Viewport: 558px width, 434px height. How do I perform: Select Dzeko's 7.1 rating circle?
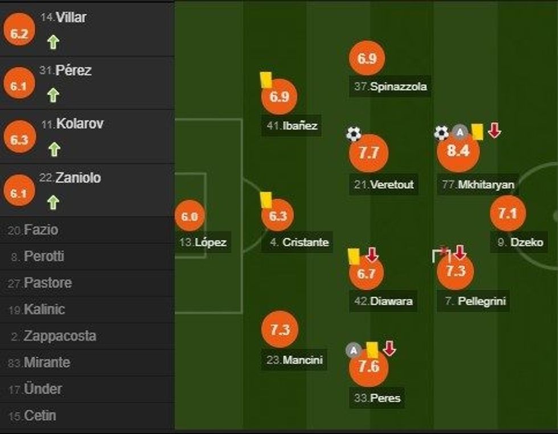coord(507,214)
